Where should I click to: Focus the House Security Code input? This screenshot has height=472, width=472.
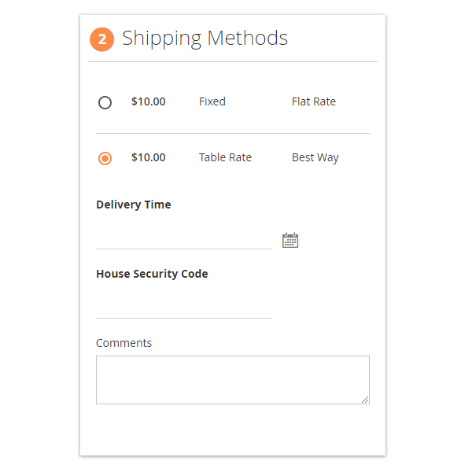(183, 307)
